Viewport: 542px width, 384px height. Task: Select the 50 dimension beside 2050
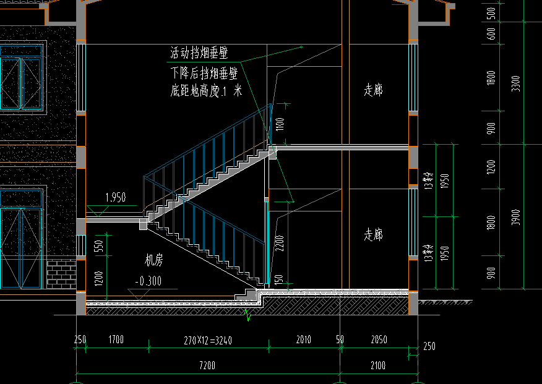tap(340, 339)
